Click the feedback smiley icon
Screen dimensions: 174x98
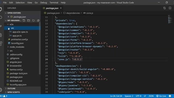point(170,96)
